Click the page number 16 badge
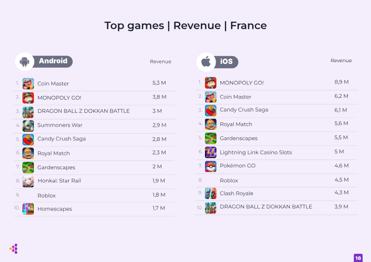 click(x=358, y=258)
